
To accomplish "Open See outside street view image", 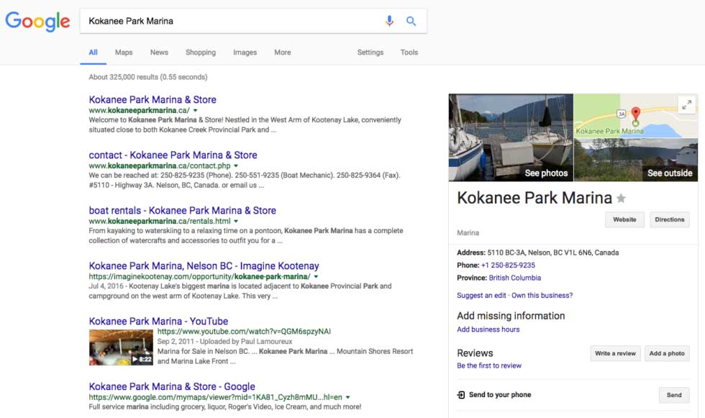I will pos(636,160).
